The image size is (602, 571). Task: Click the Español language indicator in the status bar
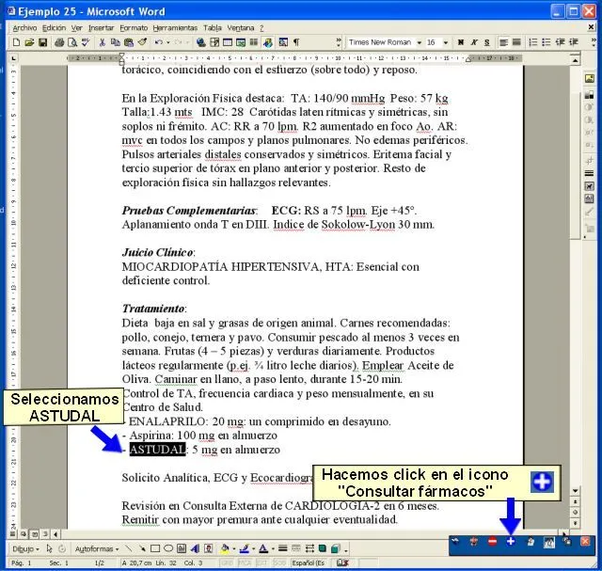tap(308, 563)
